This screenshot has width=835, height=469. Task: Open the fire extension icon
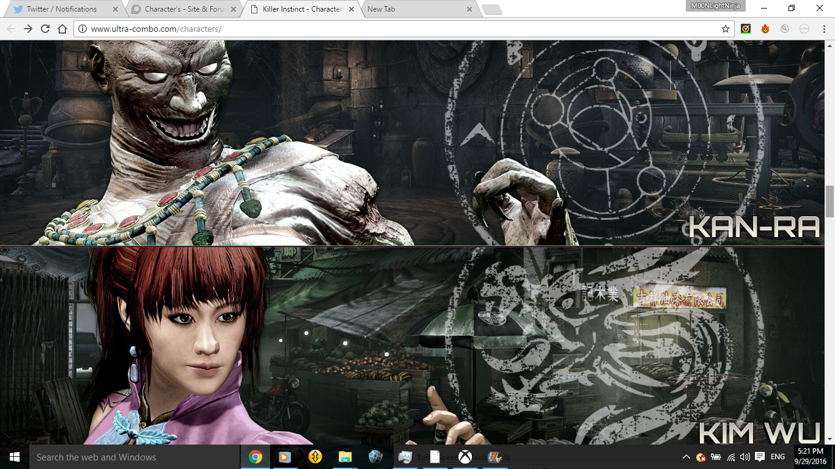click(x=765, y=29)
